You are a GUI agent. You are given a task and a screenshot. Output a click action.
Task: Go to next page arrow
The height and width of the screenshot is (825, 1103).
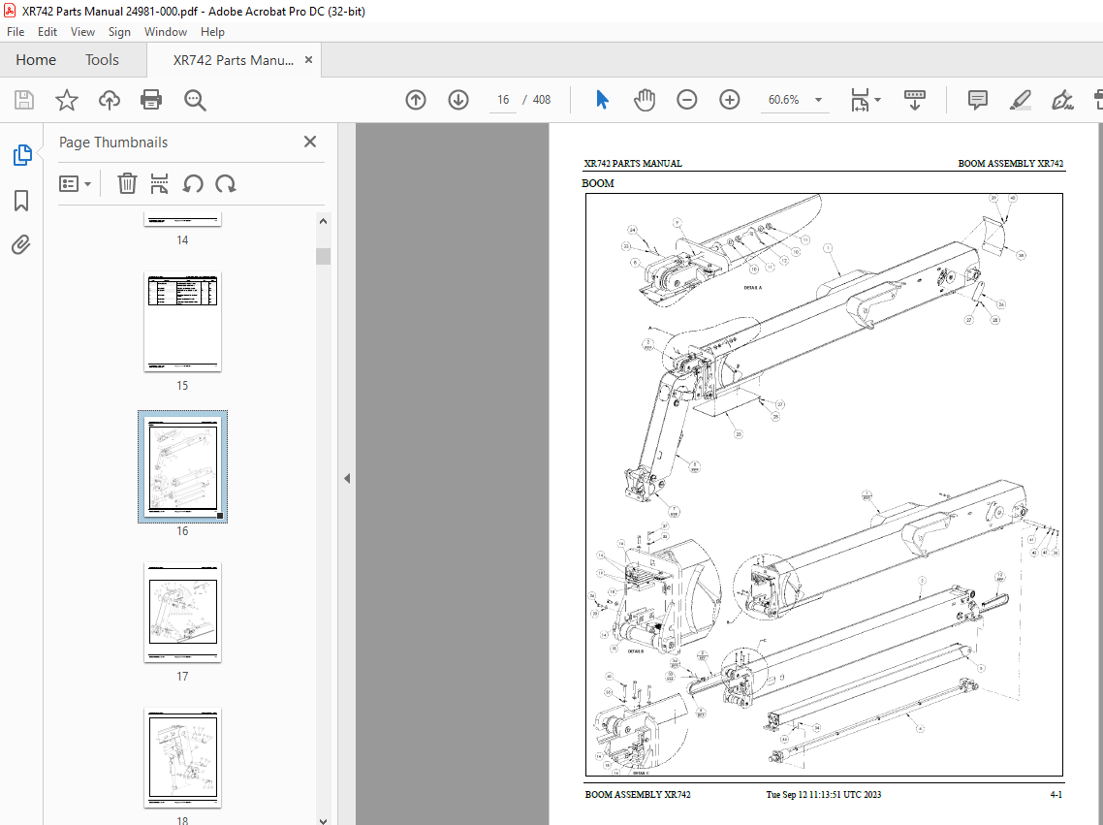[458, 100]
